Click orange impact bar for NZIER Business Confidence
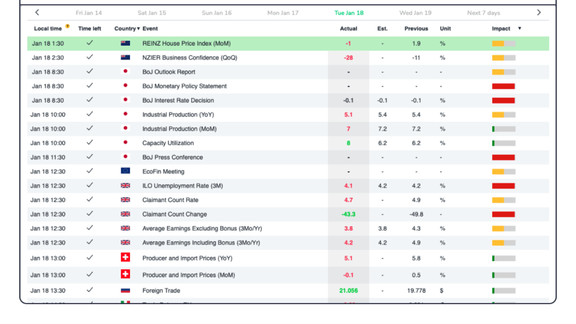This screenshot has height=324, width=576. [503, 58]
